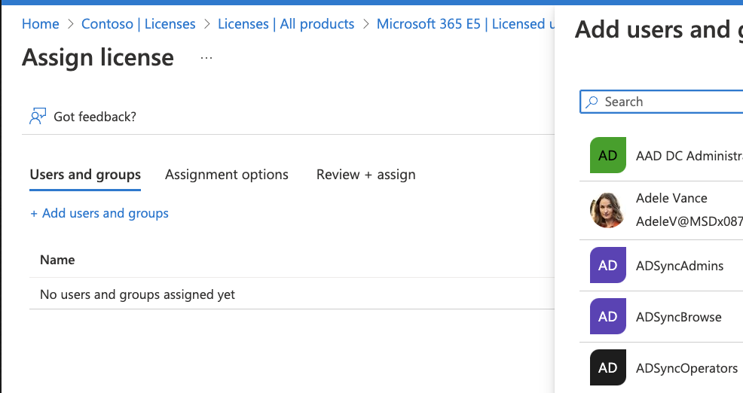The height and width of the screenshot is (393, 743).
Task: Click the ADSyncOperators black avatar
Action: click(608, 367)
